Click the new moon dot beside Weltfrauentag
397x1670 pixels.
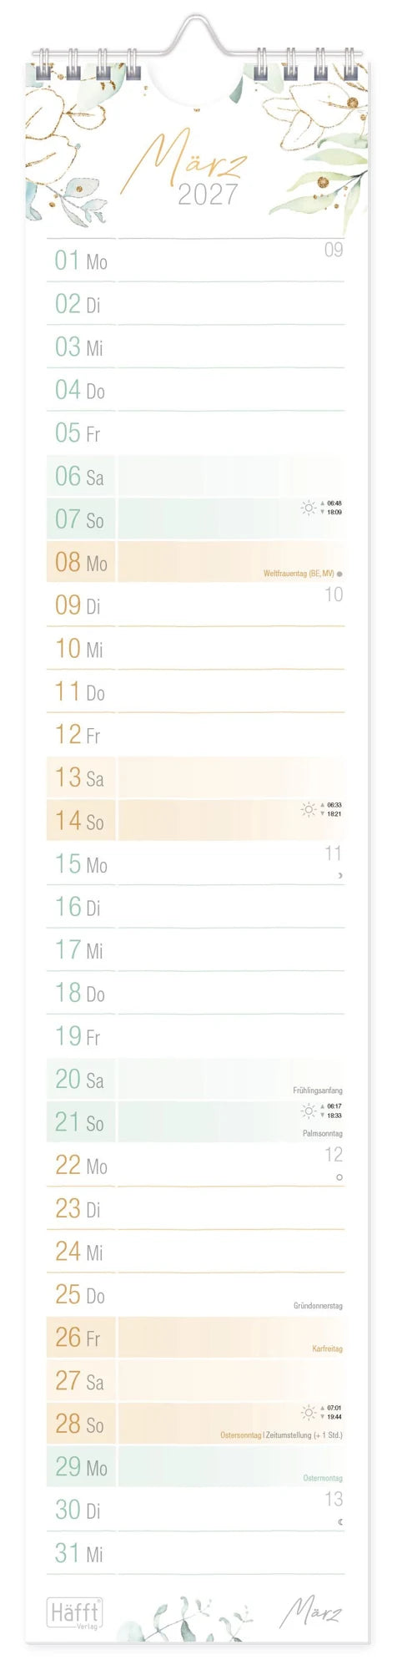(x=339, y=574)
